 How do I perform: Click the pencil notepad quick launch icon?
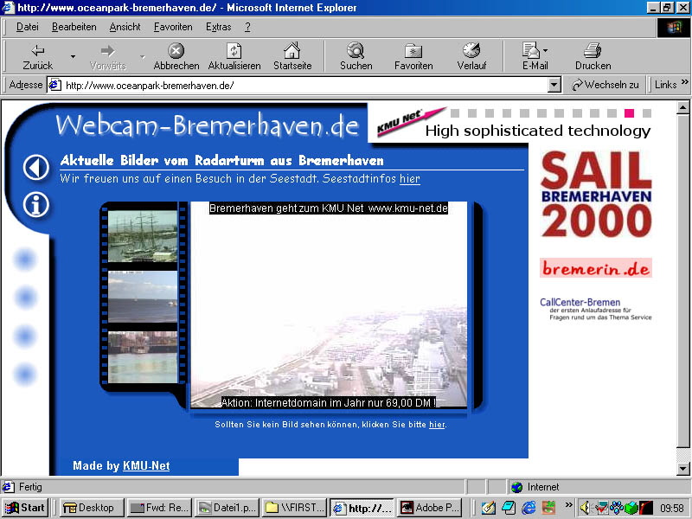coord(489,508)
